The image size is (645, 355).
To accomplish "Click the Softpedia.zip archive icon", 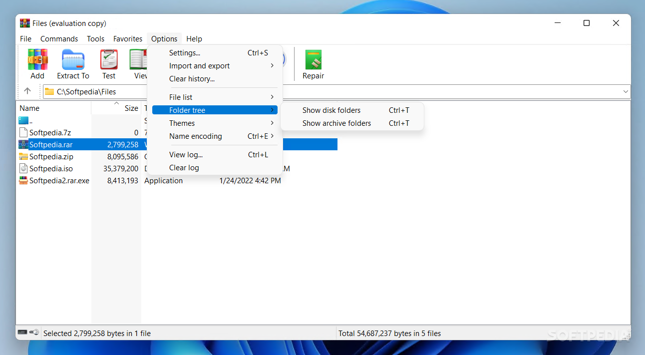I will tap(23, 156).
